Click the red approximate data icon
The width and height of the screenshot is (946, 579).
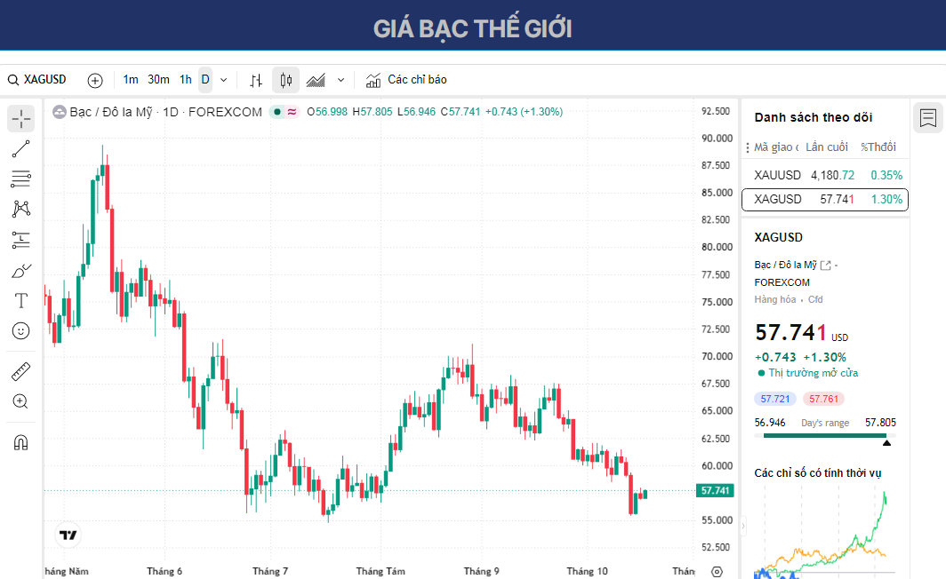click(x=292, y=112)
